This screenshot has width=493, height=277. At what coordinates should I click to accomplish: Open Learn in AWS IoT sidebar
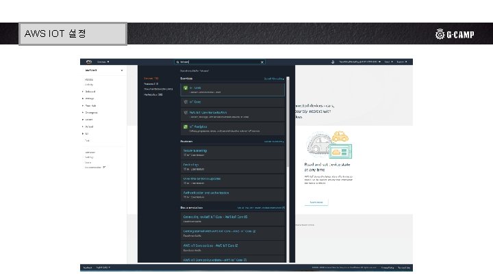(x=88, y=162)
